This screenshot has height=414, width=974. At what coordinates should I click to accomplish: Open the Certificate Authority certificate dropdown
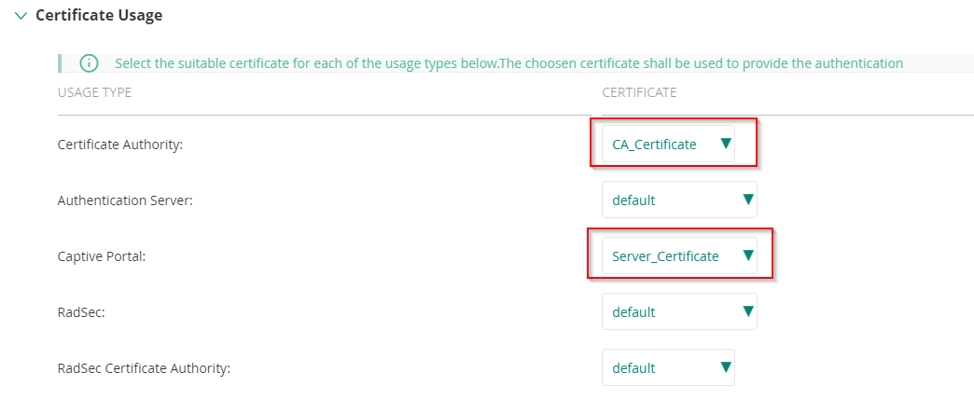tap(667, 145)
